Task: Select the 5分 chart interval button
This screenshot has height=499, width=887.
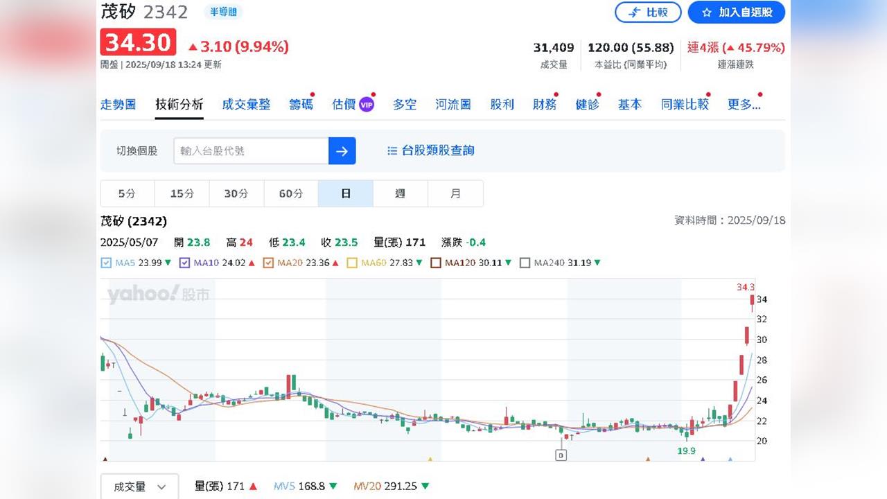Action: point(127,193)
